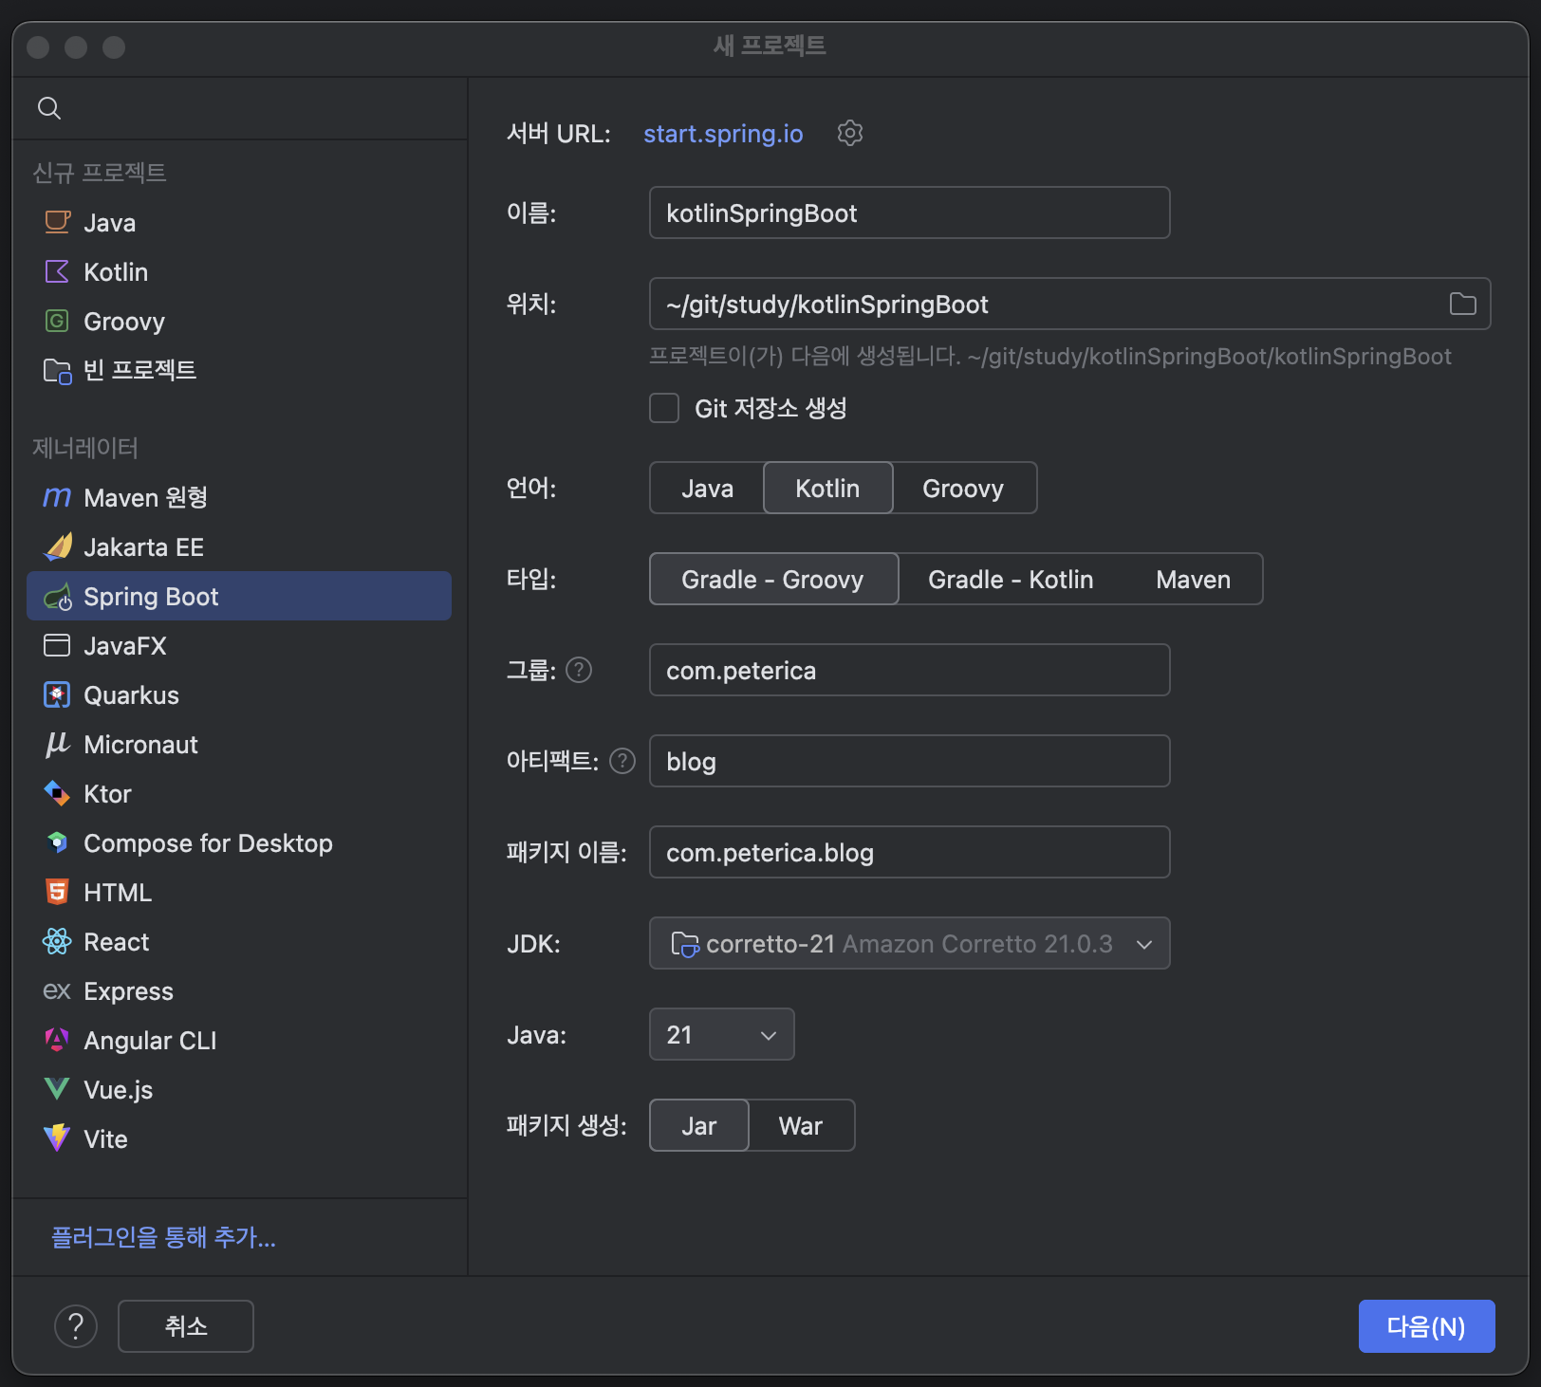Open the Java version 21 dropdown

[721, 1034]
